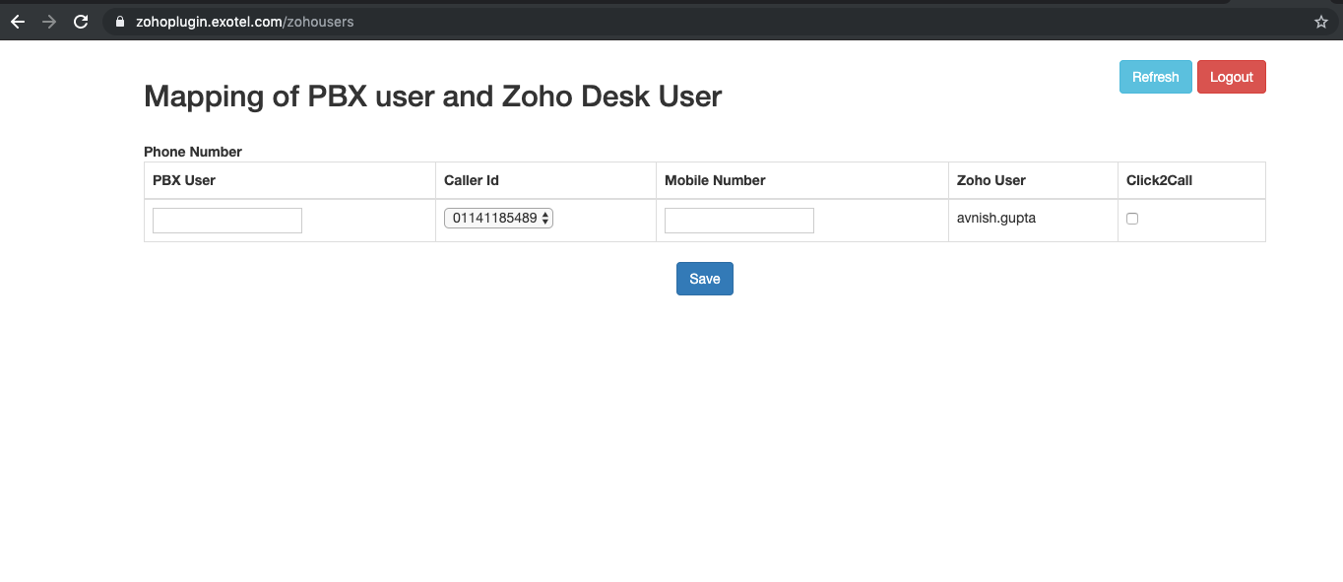Click the blue Refresh button

[1156, 77]
